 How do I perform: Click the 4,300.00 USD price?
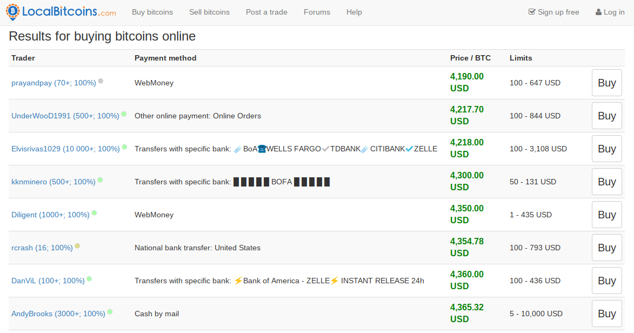pos(467,181)
